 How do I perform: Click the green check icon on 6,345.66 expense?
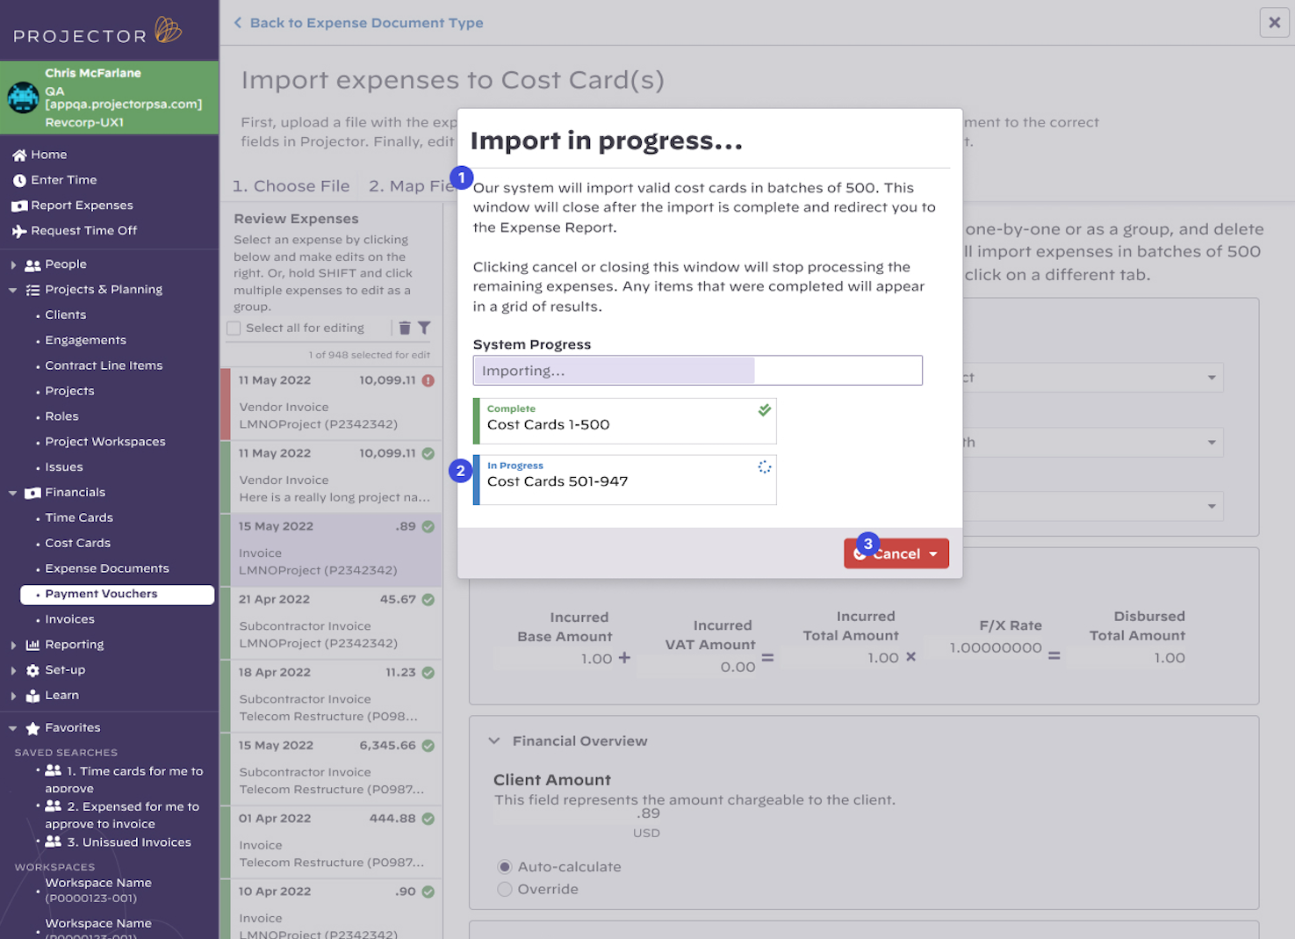[428, 746]
